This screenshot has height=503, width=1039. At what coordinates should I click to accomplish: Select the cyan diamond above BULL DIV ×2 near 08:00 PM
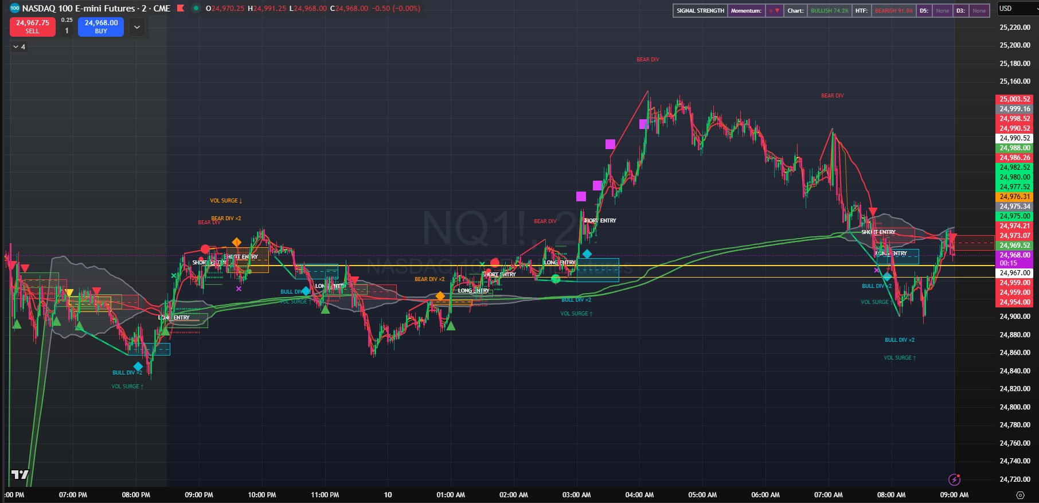(138, 366)
